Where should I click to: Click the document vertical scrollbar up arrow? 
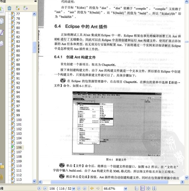(186, 2)
